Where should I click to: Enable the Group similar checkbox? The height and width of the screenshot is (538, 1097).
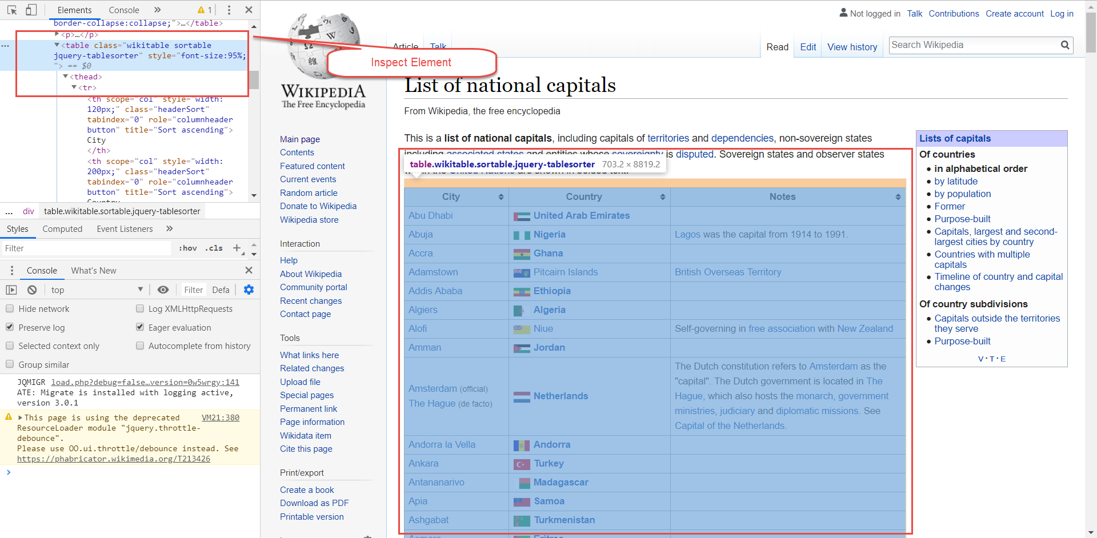[x=10, y=364]
